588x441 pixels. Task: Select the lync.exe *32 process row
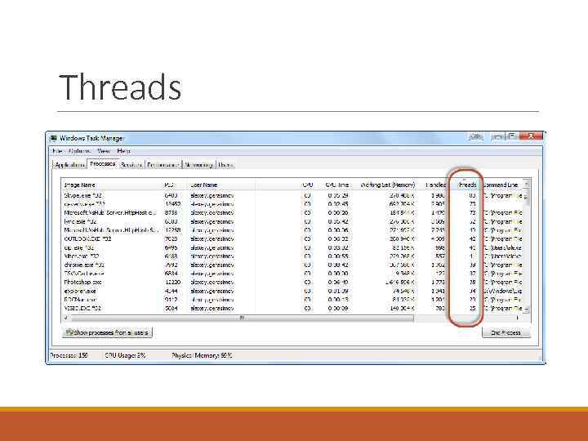pos(292,221)
